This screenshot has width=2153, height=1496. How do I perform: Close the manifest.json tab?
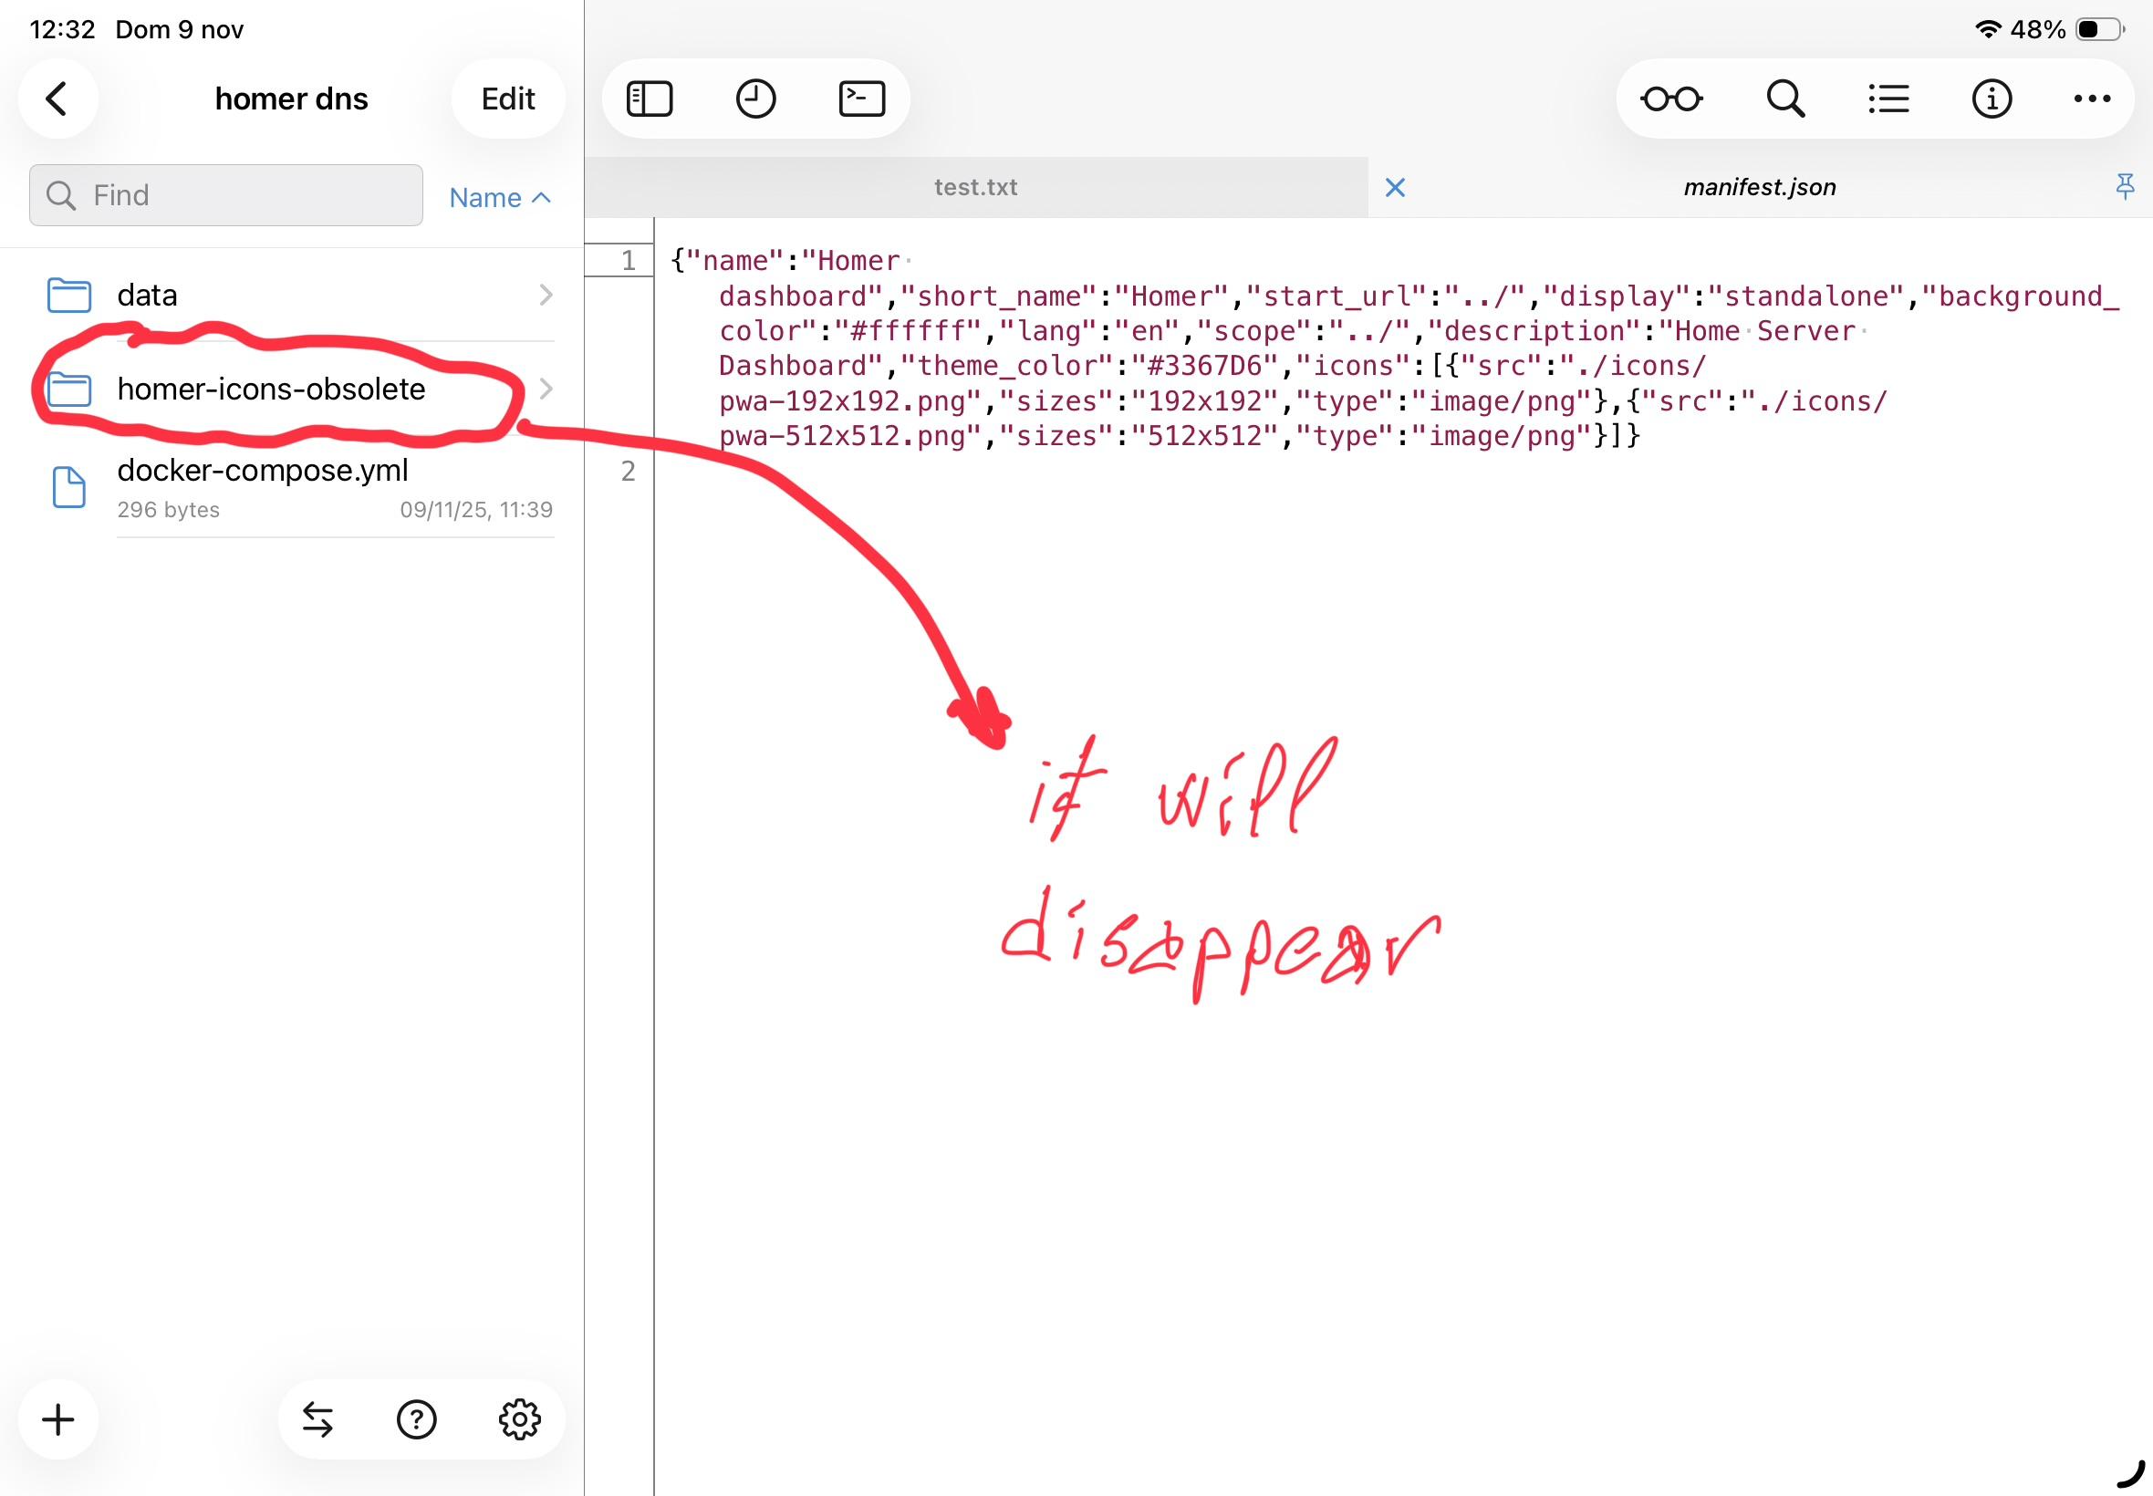pyautogui.click(x=1395, y=188)
